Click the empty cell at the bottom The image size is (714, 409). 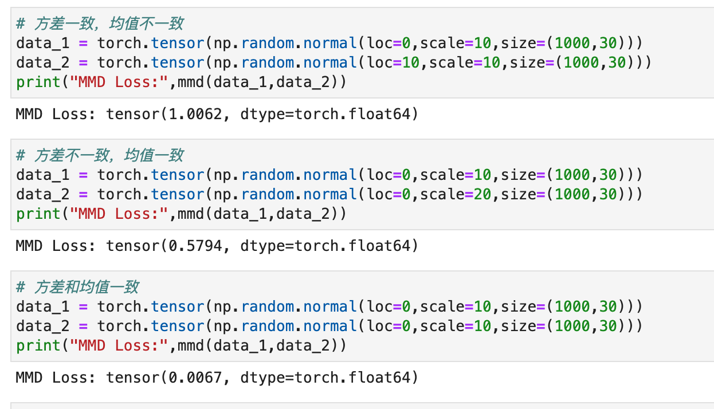point(361,406)
